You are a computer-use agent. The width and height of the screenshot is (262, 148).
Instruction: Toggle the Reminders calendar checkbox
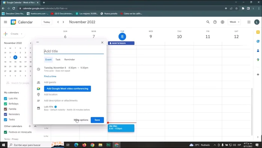(x=6, y=114)
